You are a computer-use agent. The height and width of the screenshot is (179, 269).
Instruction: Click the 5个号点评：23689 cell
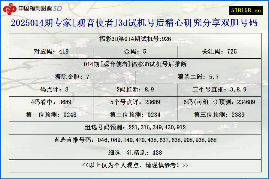coord(134,102)
